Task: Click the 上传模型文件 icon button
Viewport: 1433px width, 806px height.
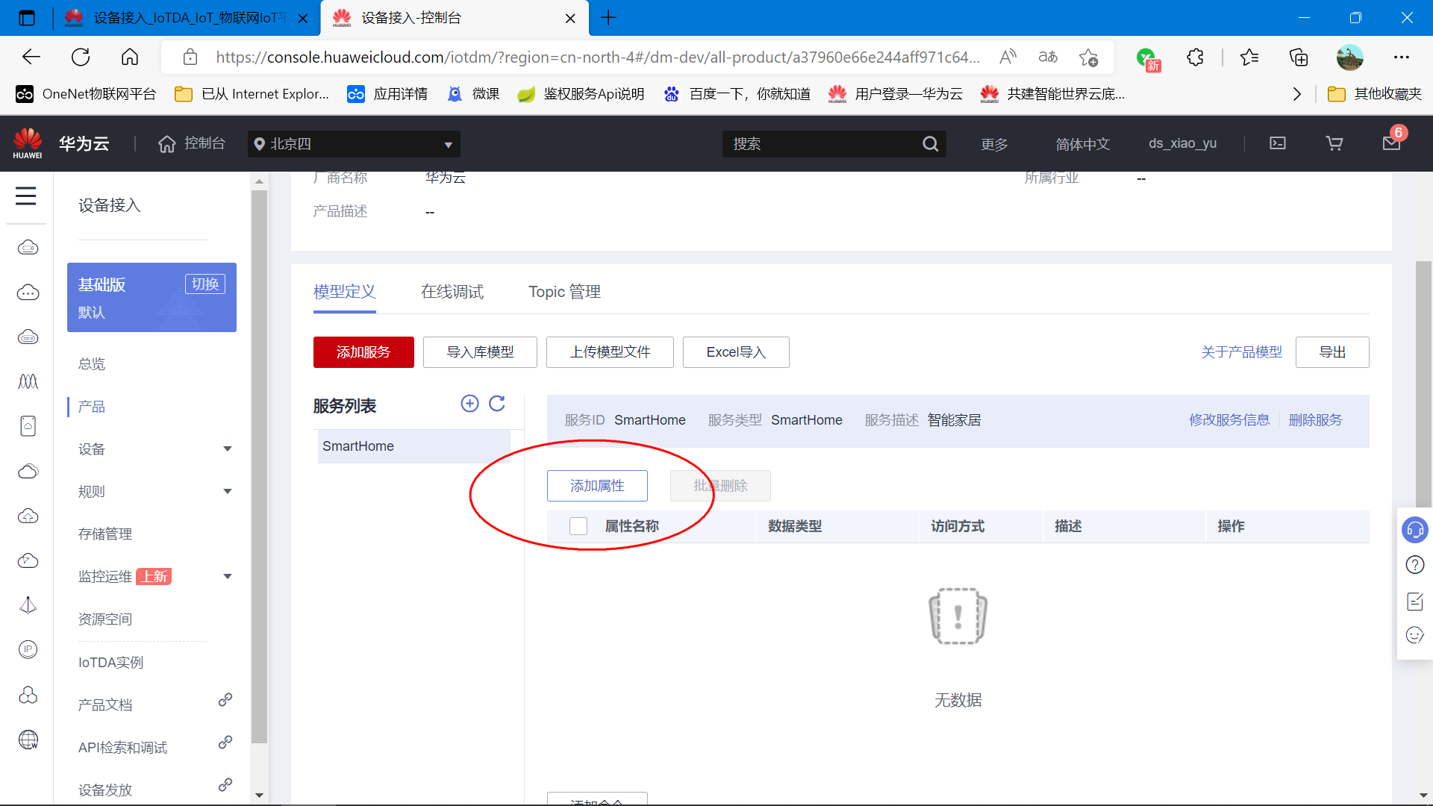Action: 609,352
